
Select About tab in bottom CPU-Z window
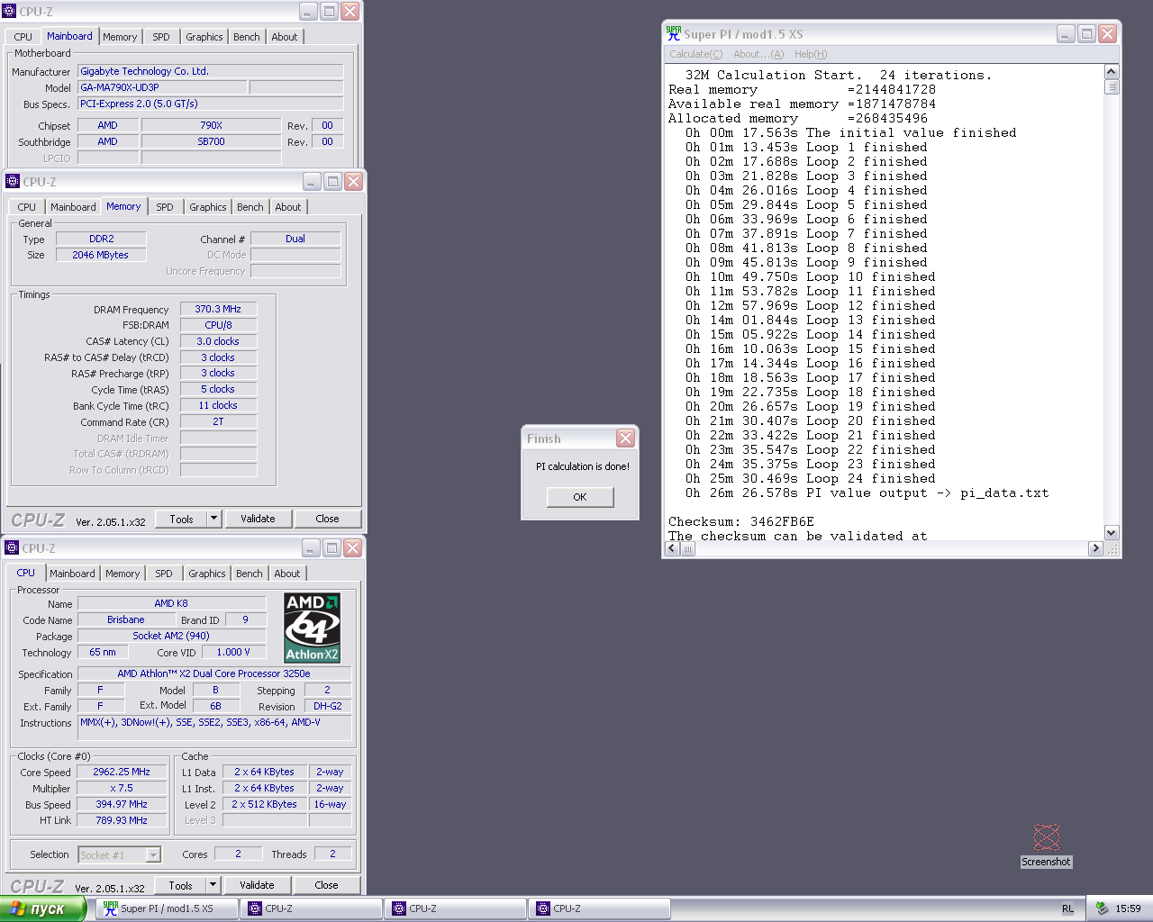click(x=287, y=574)
